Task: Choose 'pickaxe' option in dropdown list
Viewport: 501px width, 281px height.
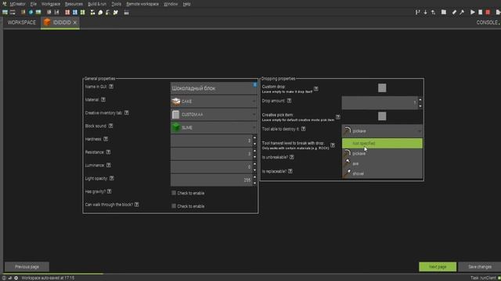Action: pyautogui.click(x=382, y=154)
